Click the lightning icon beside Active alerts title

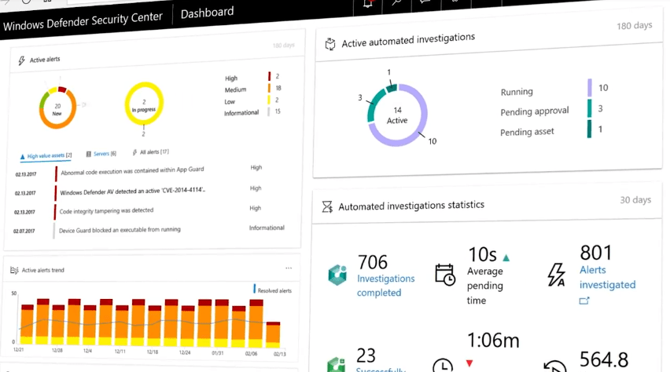[x=21, y=60]
